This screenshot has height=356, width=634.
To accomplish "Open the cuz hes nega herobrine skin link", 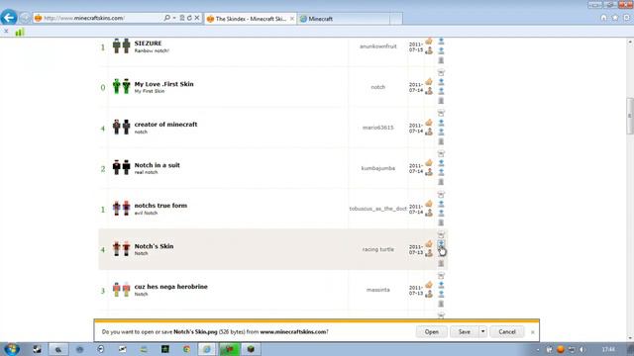I will [x=170, y=287].
